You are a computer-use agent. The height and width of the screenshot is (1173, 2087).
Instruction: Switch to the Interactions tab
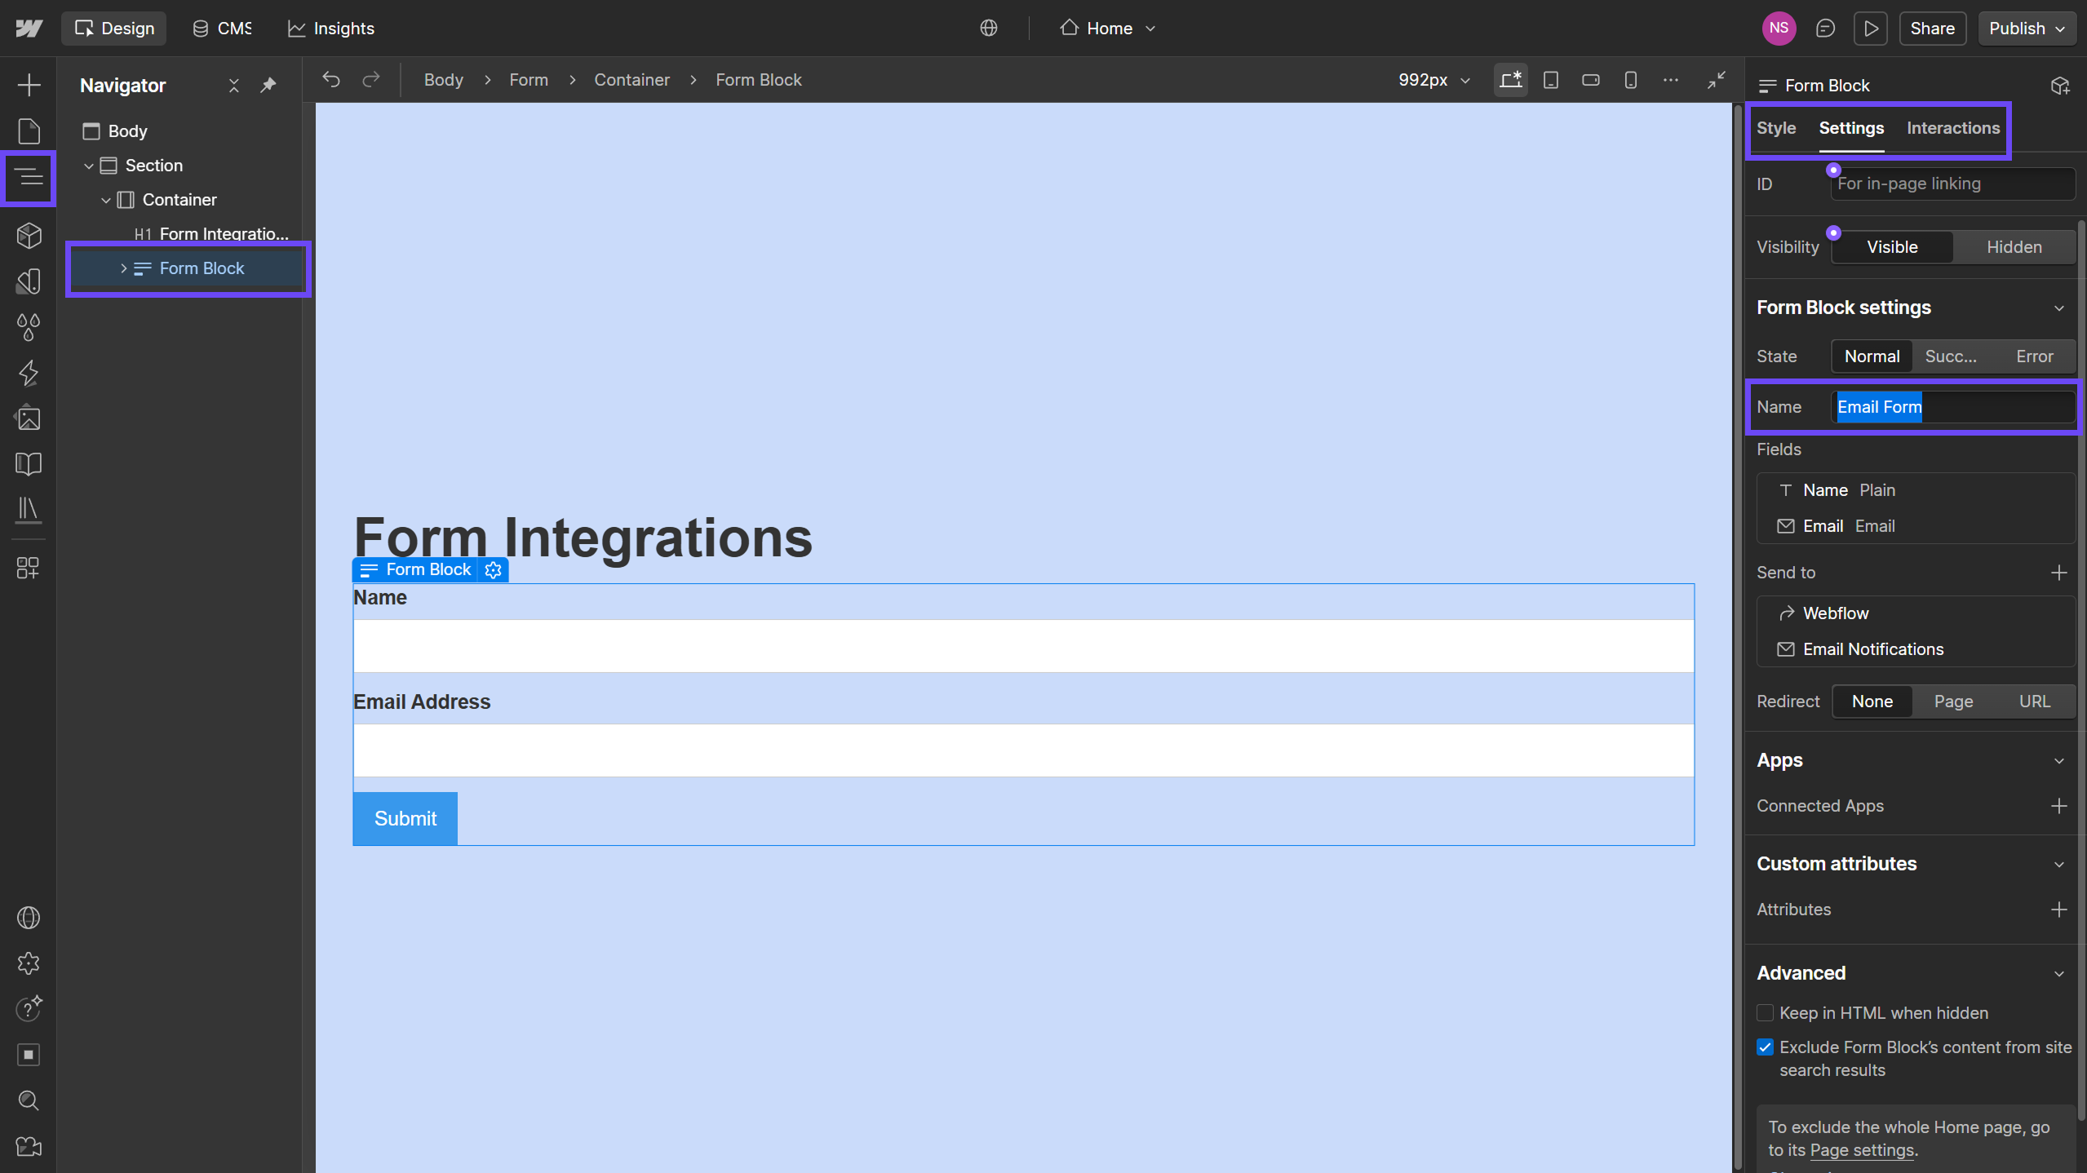coord(1952,128)
